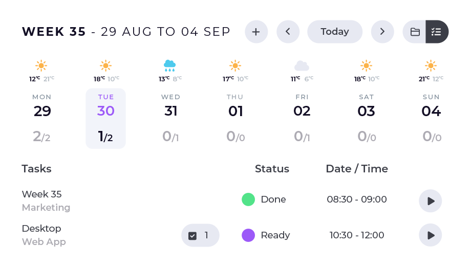Click the 10:30 - 12:00 time range
The width and height of the screenshot is (471, 267).
[357, 235]
